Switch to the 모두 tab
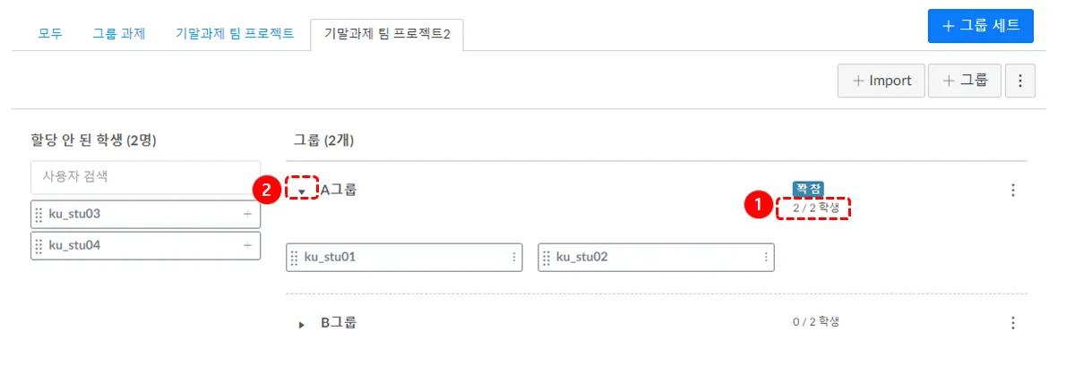1075x374 pixels. click(50, 34)
